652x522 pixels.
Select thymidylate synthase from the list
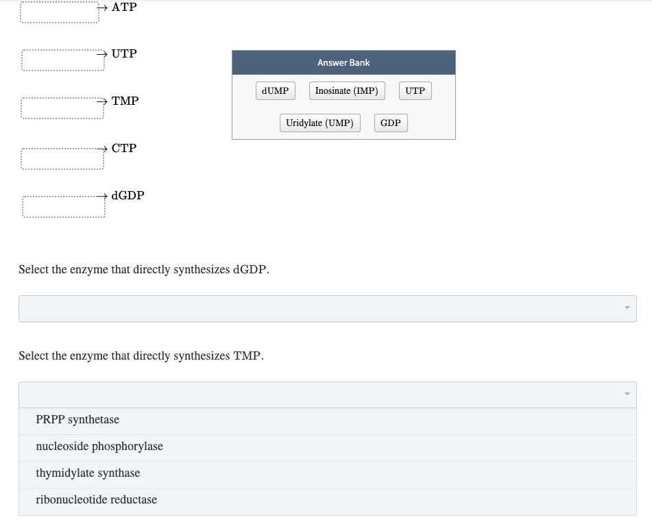pos(88,473)
